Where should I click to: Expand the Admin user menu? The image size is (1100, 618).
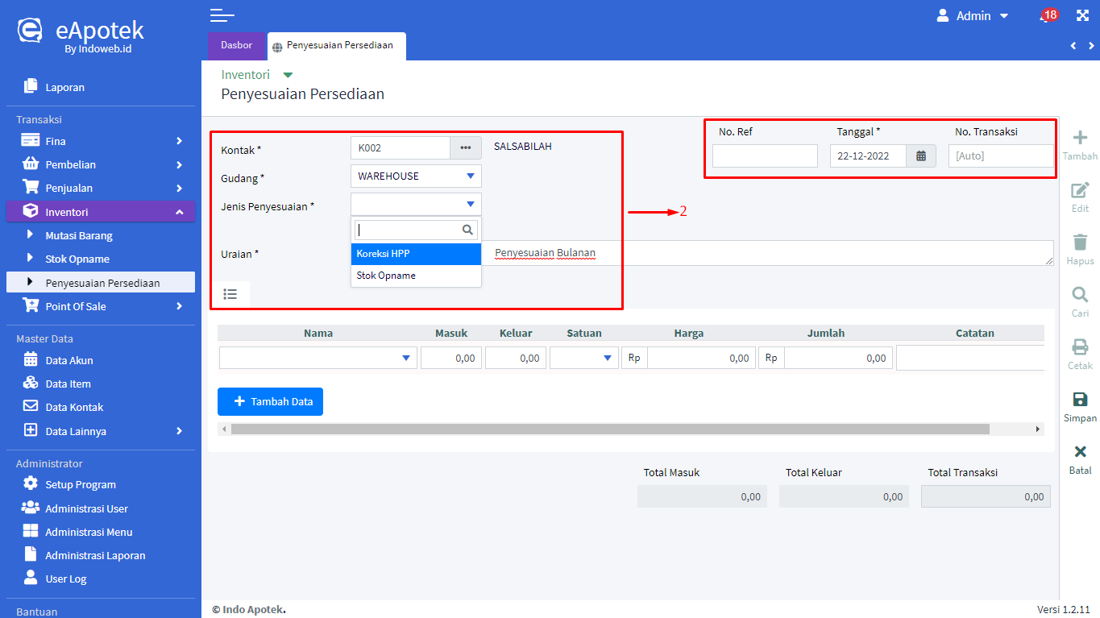click(973, 16)
